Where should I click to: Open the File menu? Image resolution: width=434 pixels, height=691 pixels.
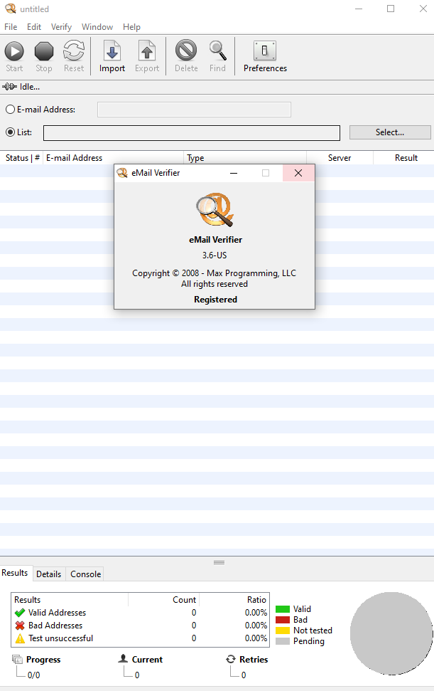[11, 27]
